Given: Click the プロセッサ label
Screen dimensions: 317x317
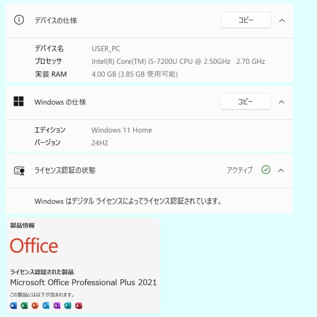Looking at the screenshot, I should 49,61.
